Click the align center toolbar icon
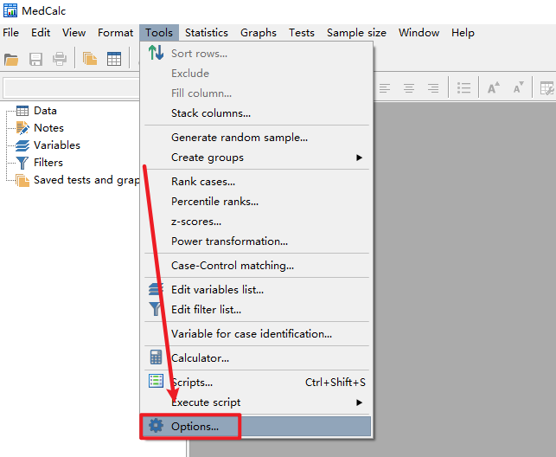556x457 pixels. [x=409, y=88]
